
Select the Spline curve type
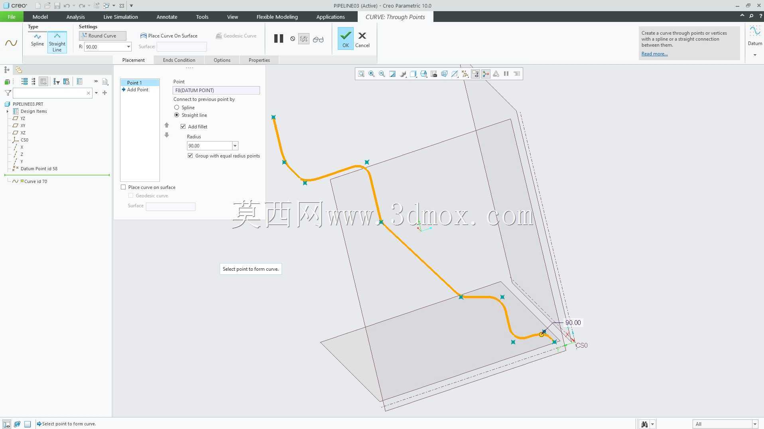tap(37, 40)
